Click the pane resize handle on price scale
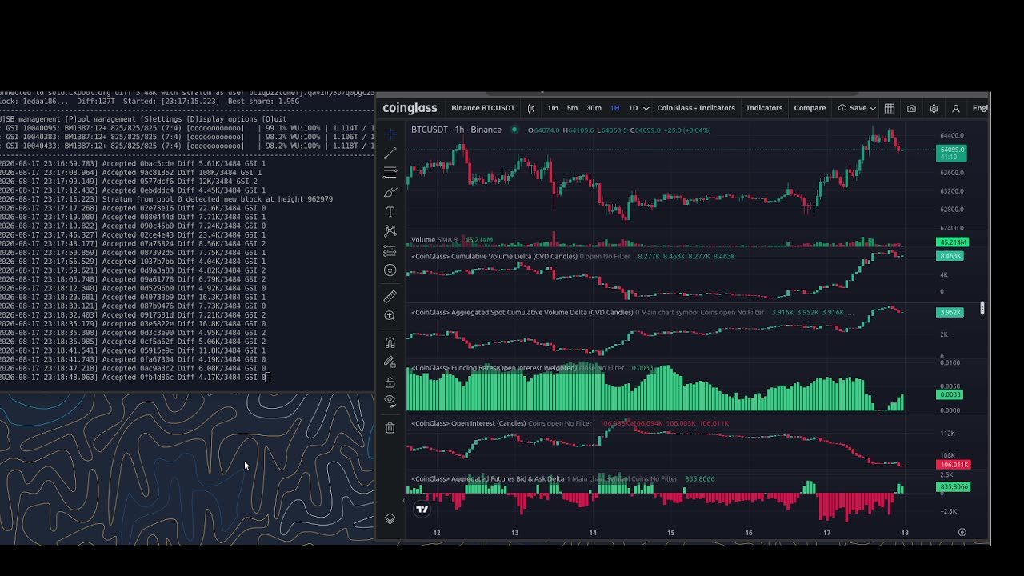Viewport: 1024px width, 576px height. coord(982,308)
